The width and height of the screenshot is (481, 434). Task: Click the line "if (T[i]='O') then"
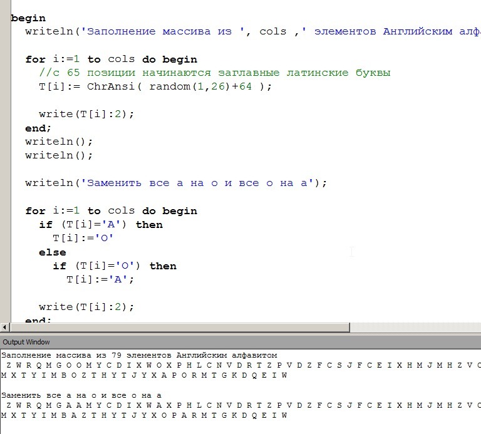tap(115, 266)
